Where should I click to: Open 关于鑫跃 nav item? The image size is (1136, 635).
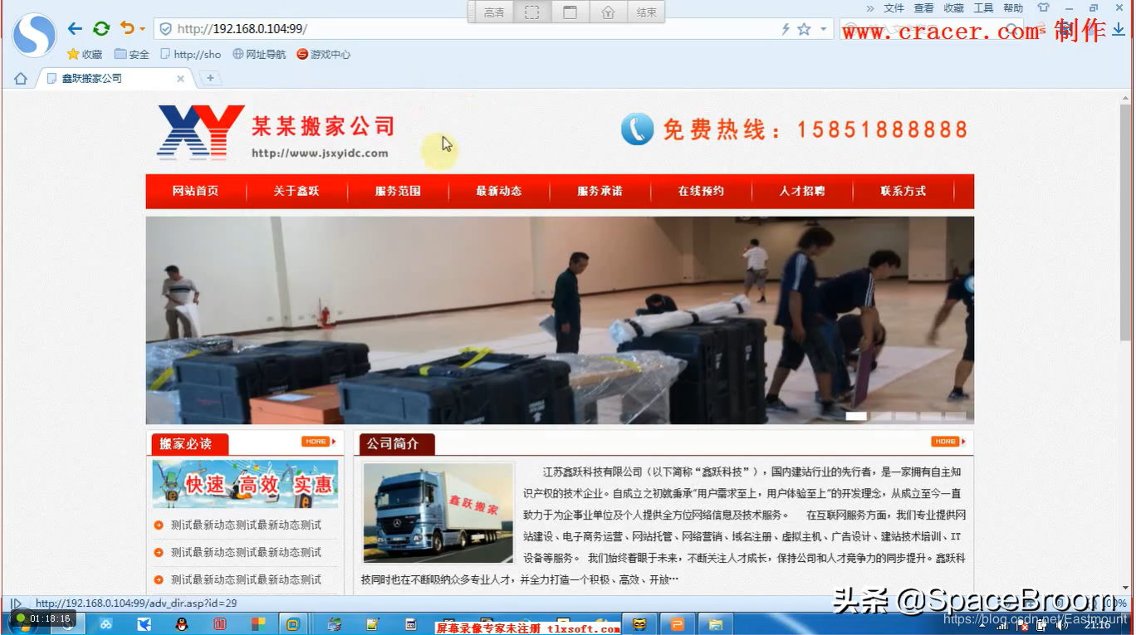click(x=296, y=191)
